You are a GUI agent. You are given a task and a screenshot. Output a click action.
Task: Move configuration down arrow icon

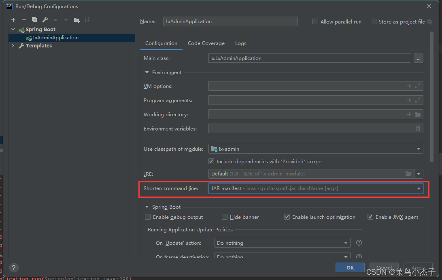(x=66, y=20)
